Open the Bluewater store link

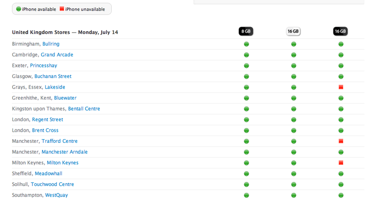pos(65,98)
